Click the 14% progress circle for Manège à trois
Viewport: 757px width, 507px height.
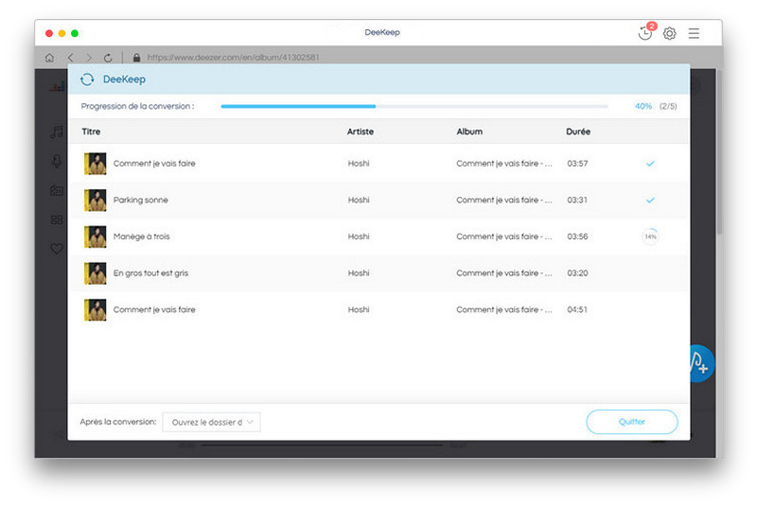point(650,236)
